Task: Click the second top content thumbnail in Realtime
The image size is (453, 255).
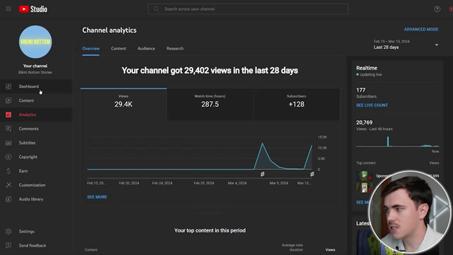Action: coord(364,188)
